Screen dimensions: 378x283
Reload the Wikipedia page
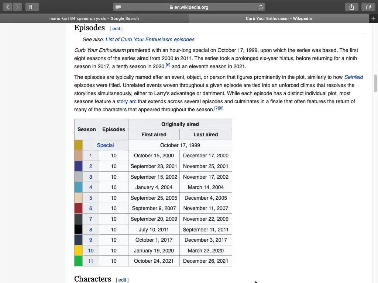261,7
